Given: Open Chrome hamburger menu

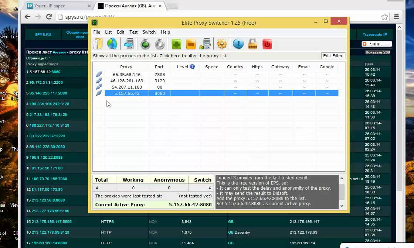Looking at the screenshot, I should click(396, 17).
